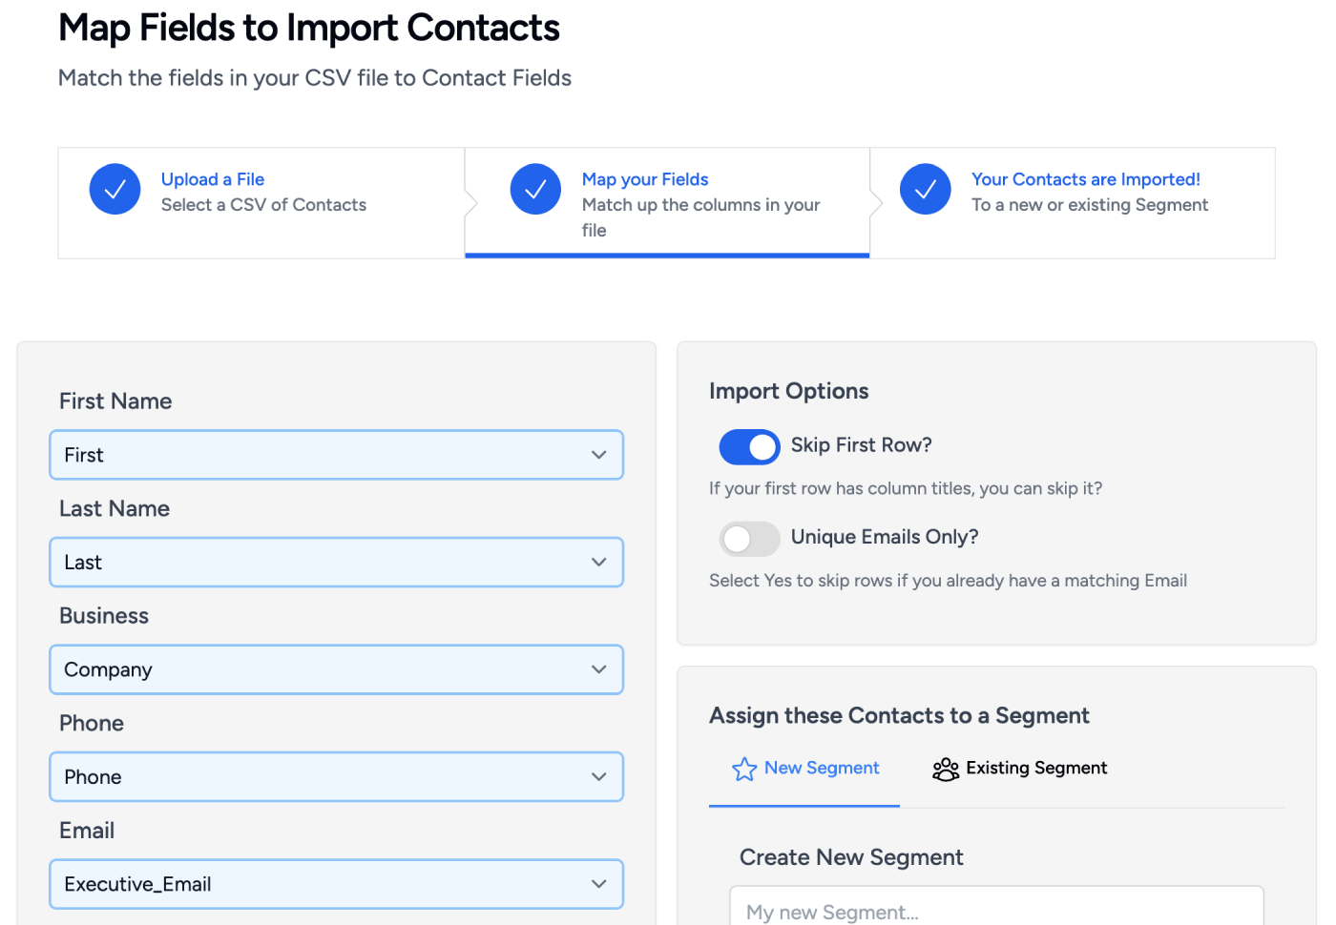The width and height of the screenshot is (1336, 925).
Task: Click the Email dropdown chevron arrow
Action: pos(598,884)
